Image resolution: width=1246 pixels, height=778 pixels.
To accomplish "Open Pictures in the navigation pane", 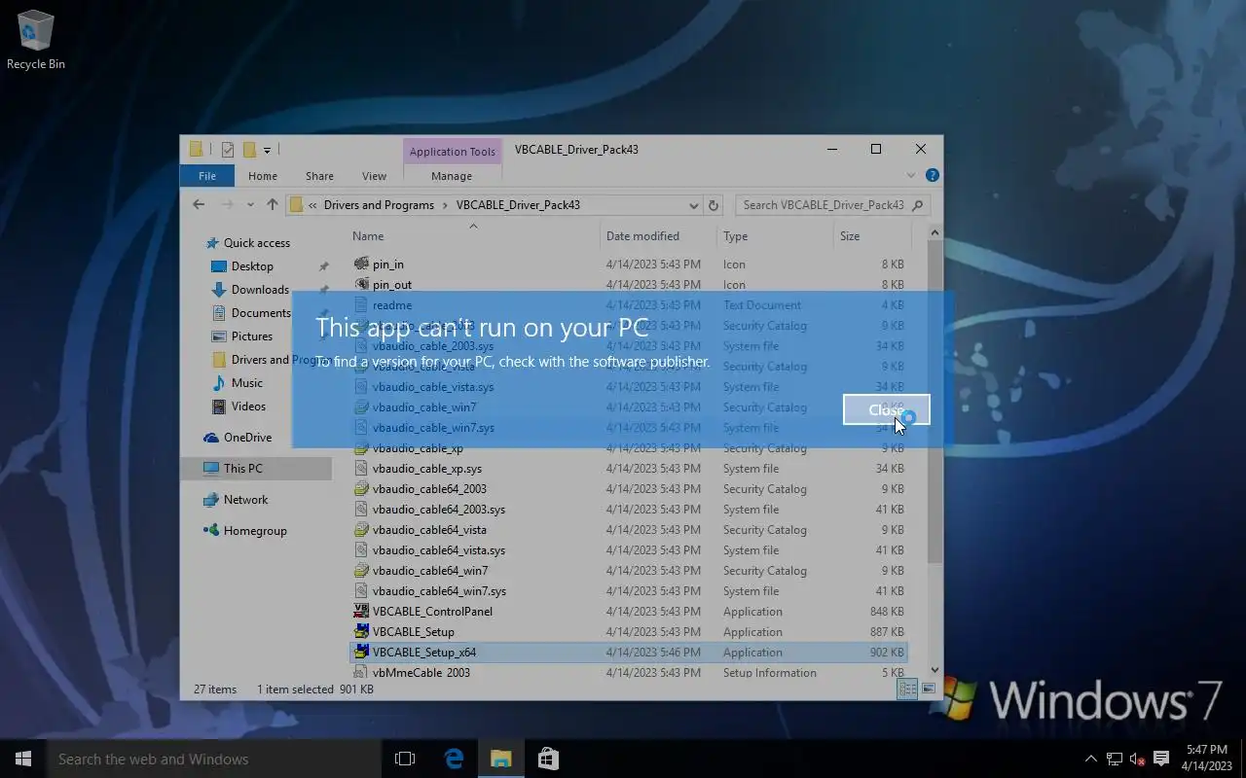I will pyautogui.click(x=252, y=336).
